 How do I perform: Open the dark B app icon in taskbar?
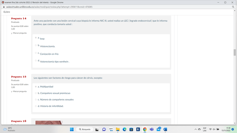pos(138,129)
